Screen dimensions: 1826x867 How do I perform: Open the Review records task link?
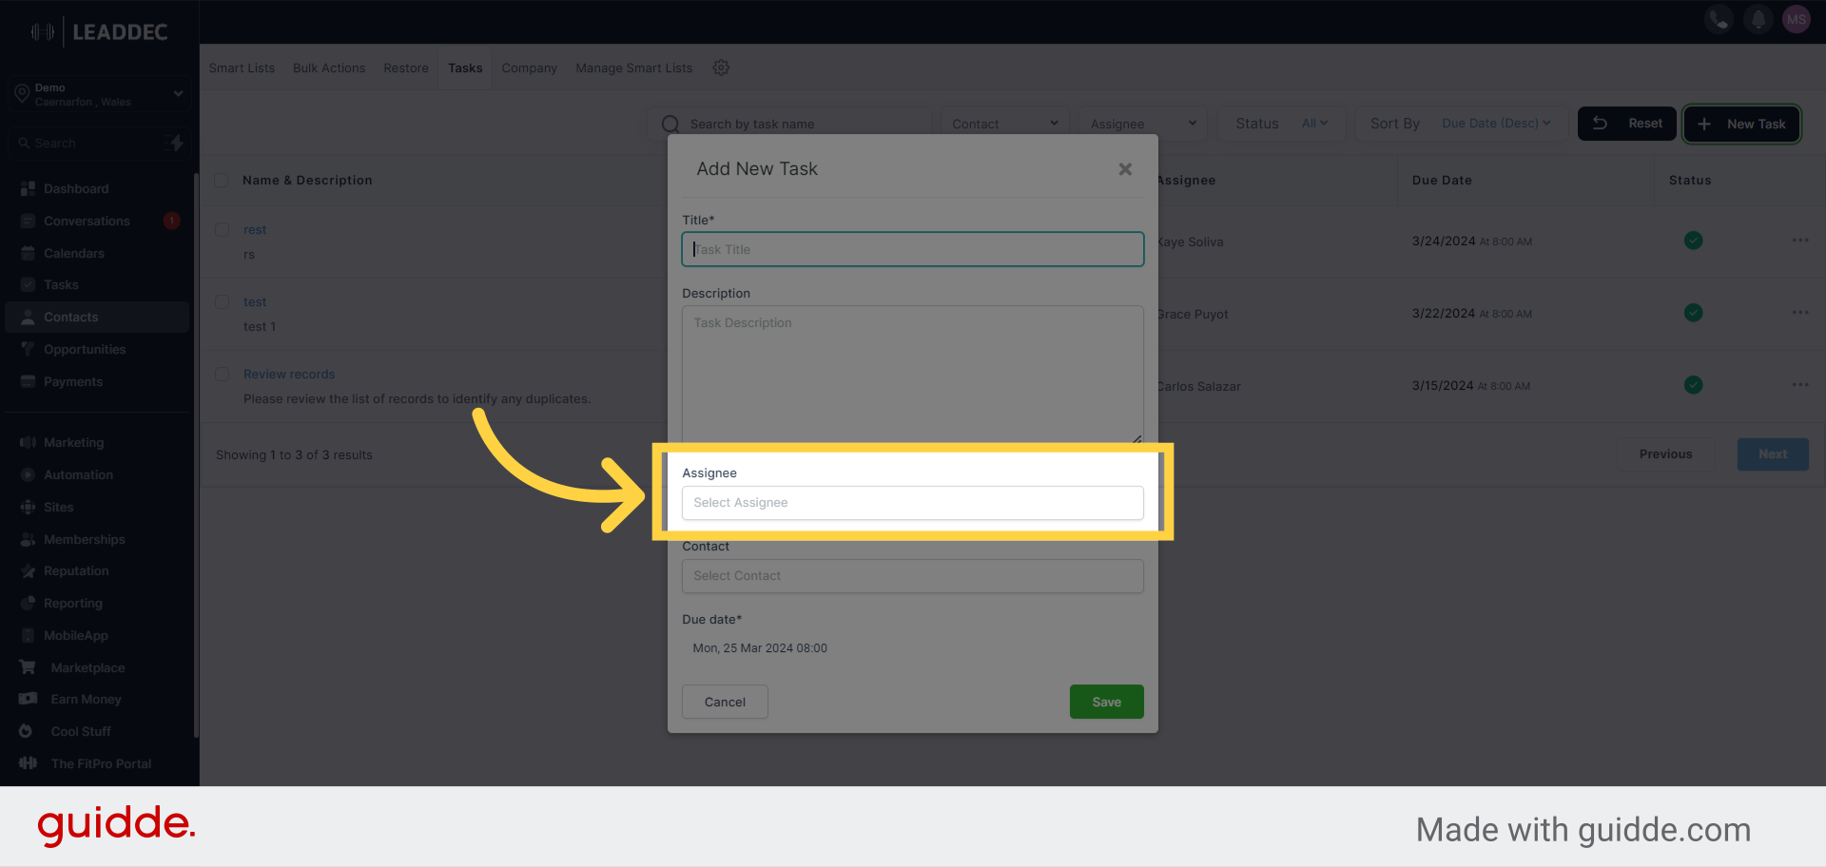(288, 374)
